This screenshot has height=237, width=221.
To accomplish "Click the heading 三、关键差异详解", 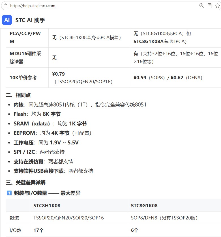I will tap(26, 183).
